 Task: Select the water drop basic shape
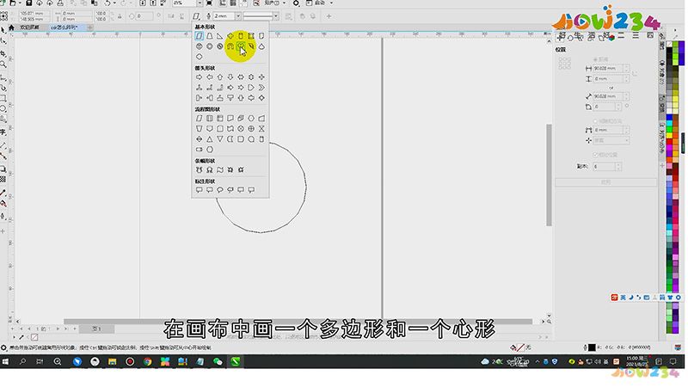[x=261, y=46]
